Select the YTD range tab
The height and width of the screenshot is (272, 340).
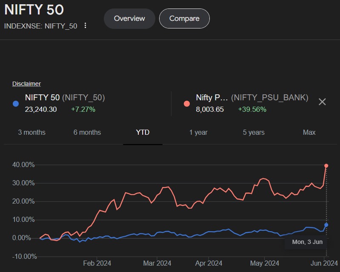click(143, 132)
